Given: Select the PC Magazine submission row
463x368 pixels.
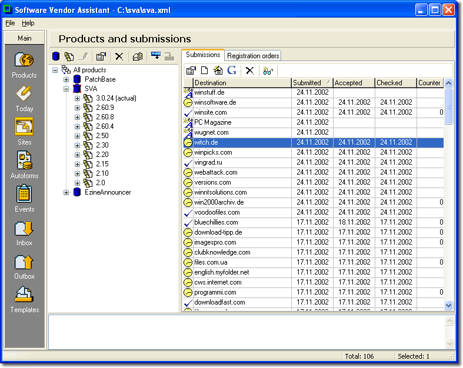Looking at the screenshot, I should click(x=314, y=122).
